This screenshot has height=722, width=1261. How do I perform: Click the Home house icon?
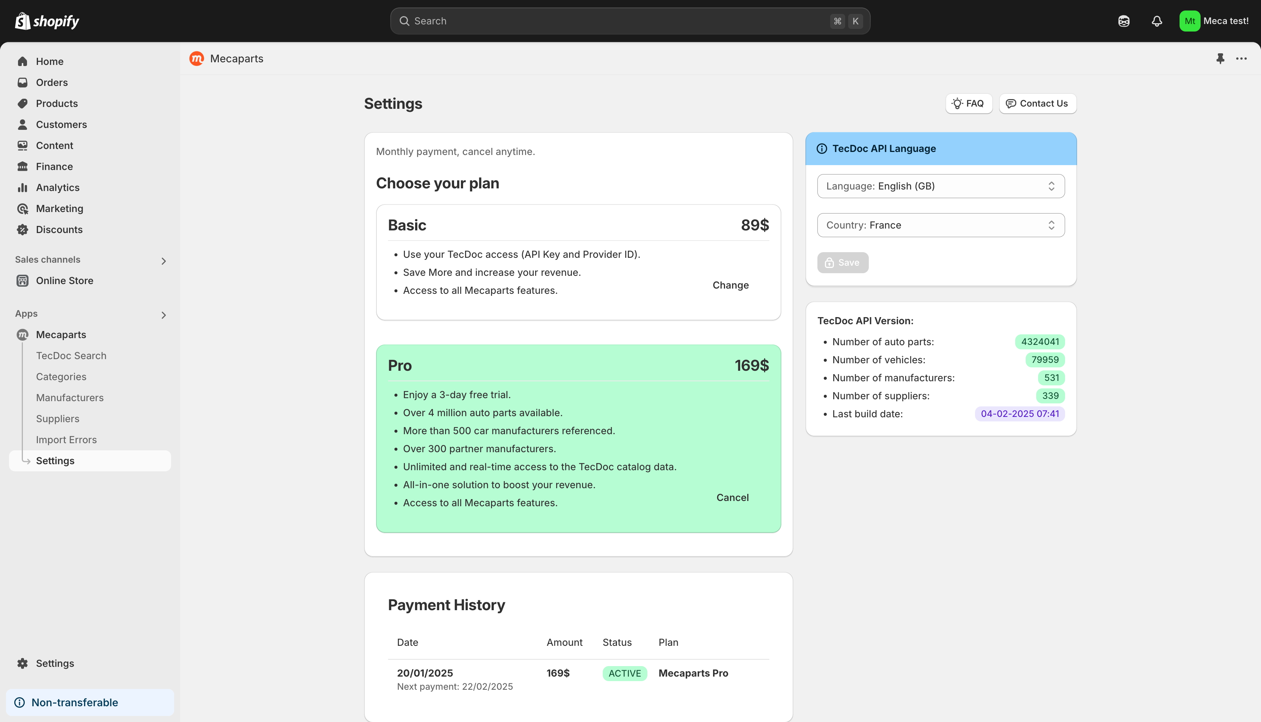click(22, 62)
